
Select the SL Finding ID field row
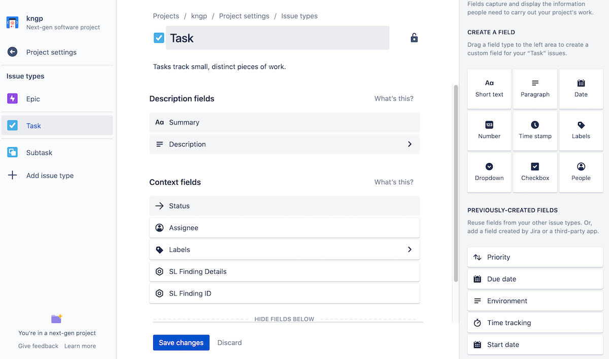click(x=284, y=293)
